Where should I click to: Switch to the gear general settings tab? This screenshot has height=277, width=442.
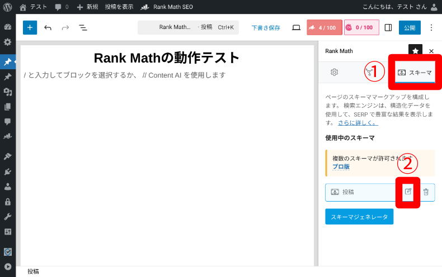click(334, 72)
